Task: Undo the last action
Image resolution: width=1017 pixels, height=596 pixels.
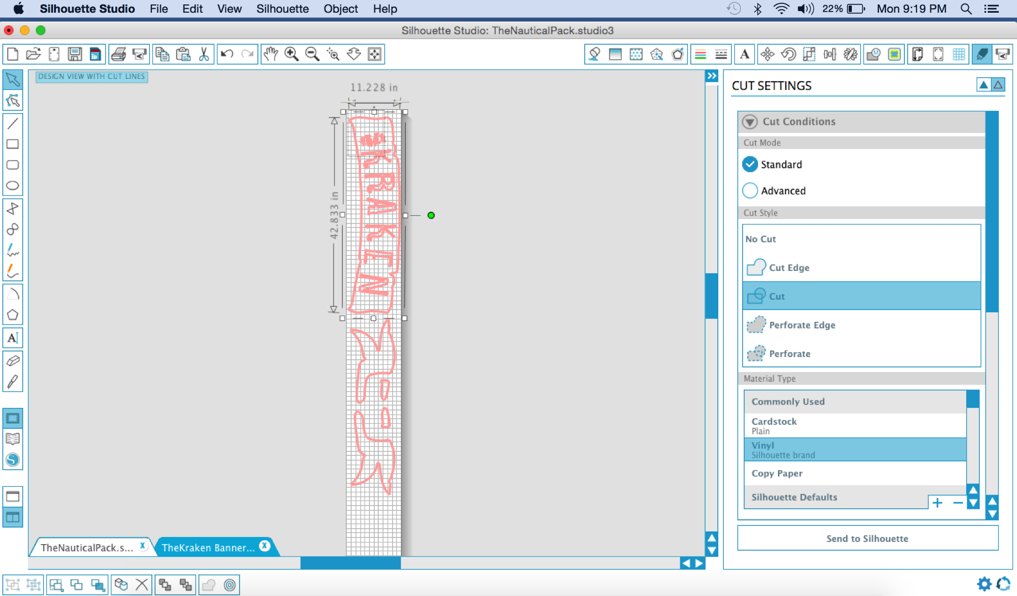Action: 227,54
